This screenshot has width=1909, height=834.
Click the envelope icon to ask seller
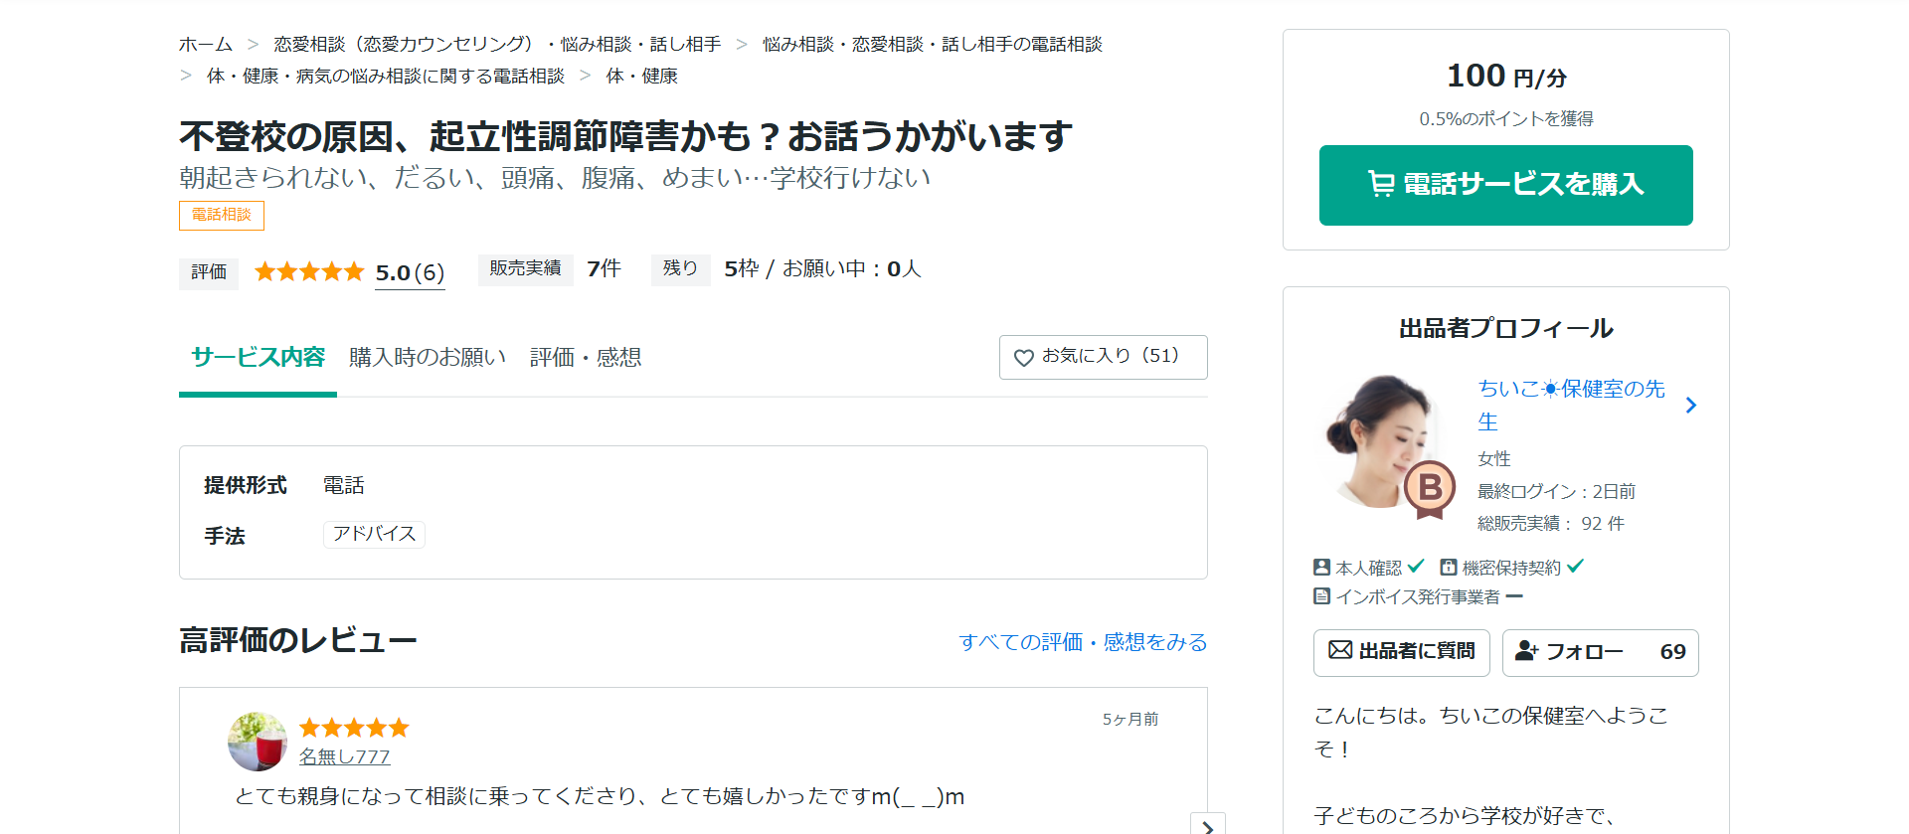(1340, 650)
